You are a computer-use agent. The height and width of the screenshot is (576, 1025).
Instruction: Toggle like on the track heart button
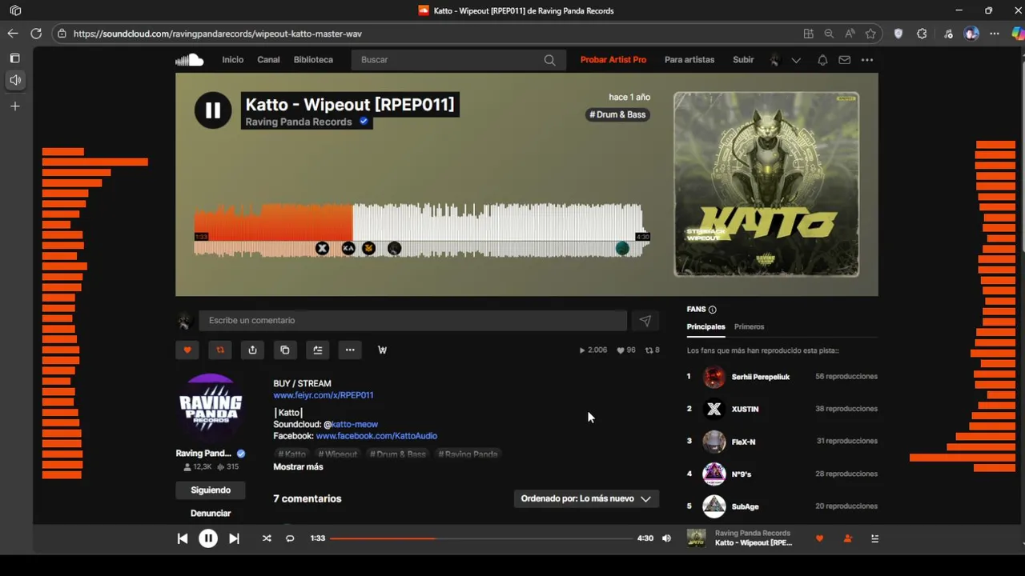pos(187,350)
